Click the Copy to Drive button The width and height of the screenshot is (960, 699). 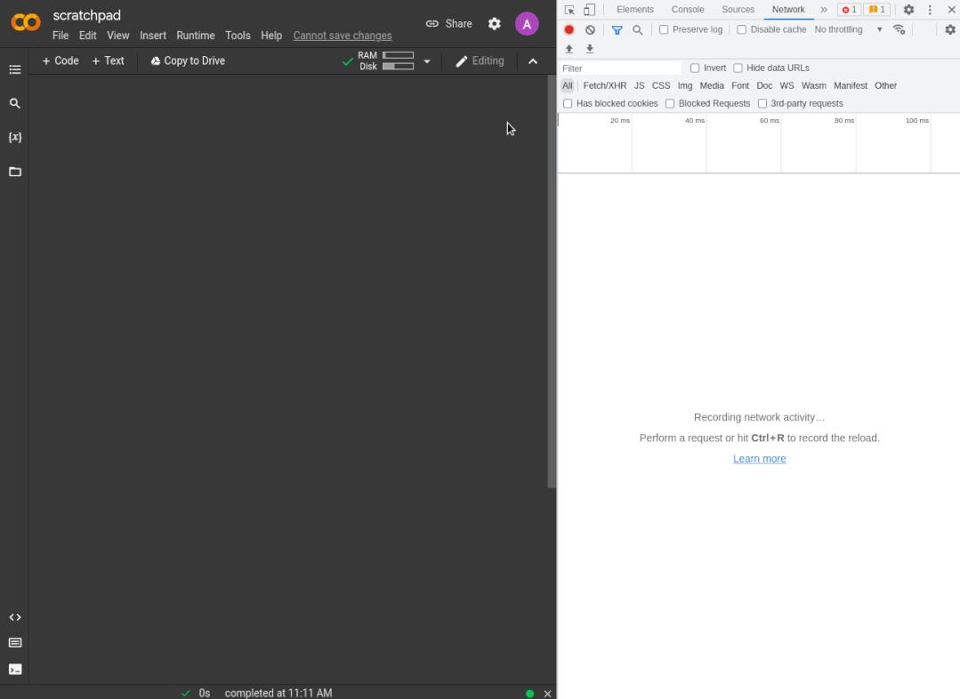coord(187,60)
